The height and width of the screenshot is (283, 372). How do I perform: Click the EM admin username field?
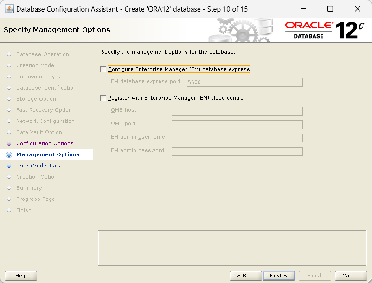237,138
